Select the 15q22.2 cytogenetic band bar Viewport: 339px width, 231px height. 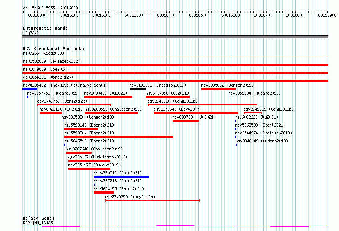click(175, 37)
